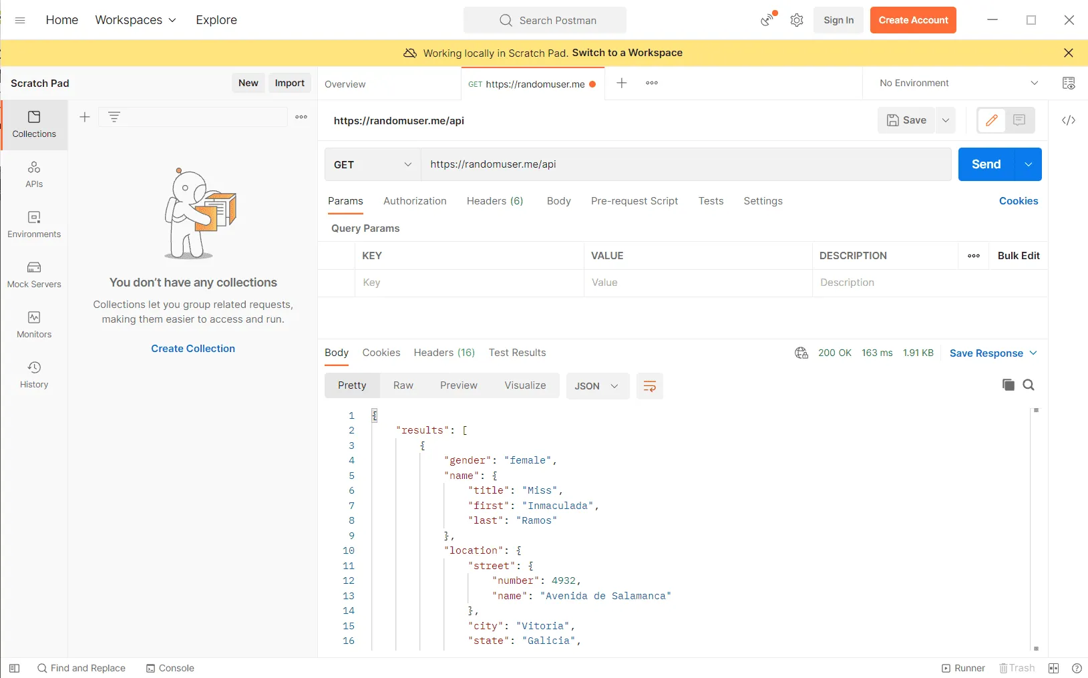Image resolution: width=1088 pixels, height=678 pixels.
Task: Open the satellite capture requests icon
Action: pyautogui.click(x=769, y=19)
